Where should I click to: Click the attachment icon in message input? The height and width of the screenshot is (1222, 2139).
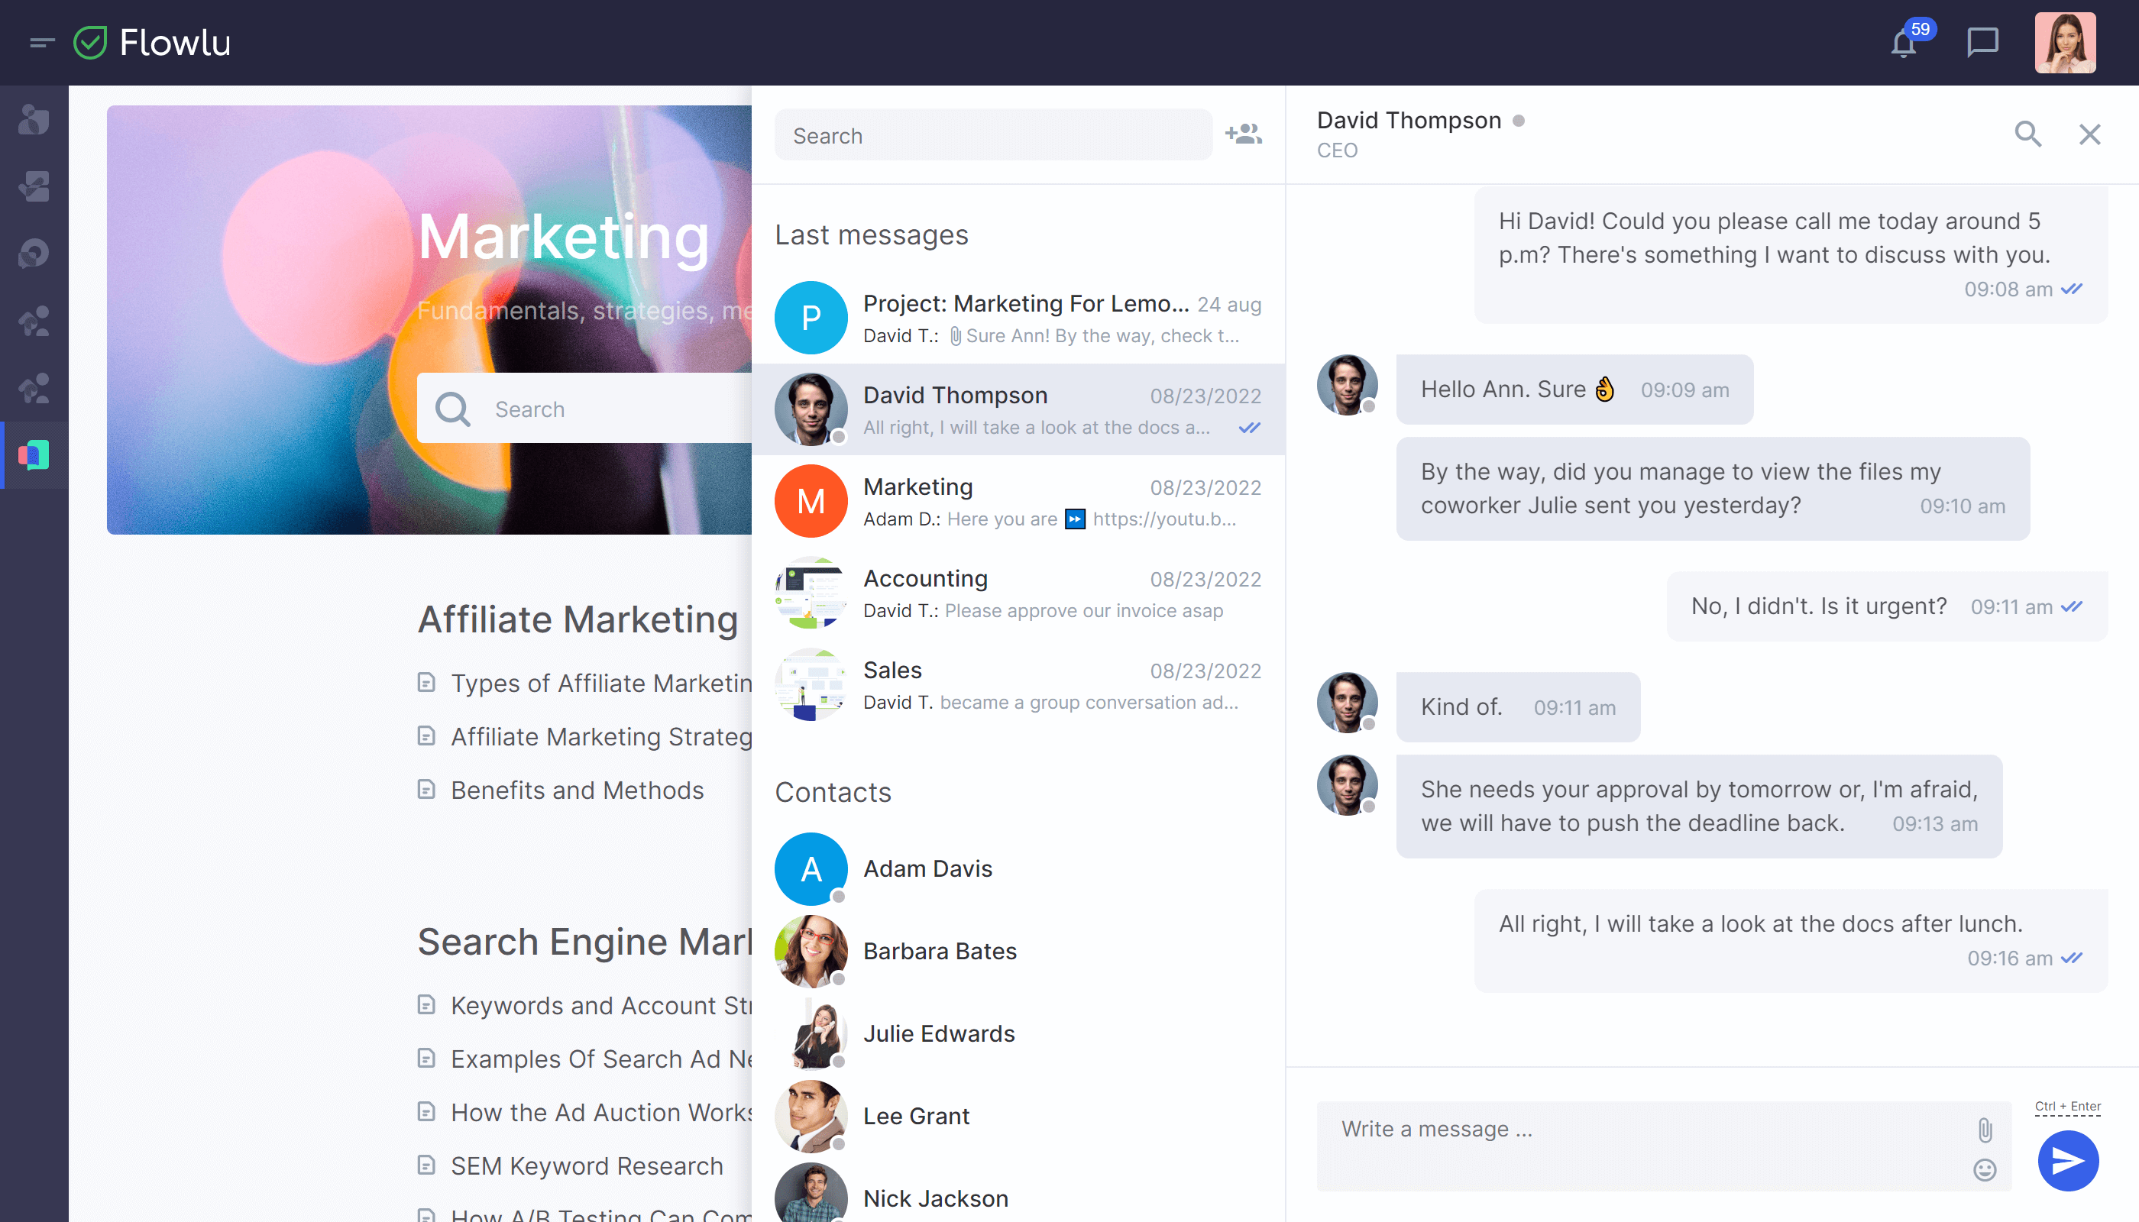[x=1985, y=1131]
